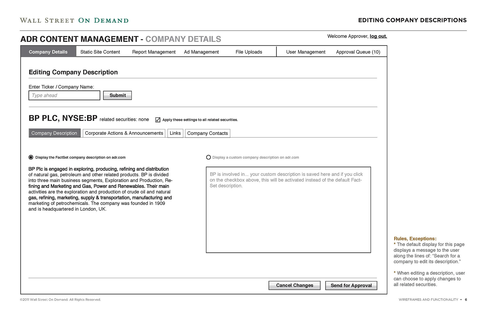Click the Rules, Exceptions heading
Screen dimensions: 487x315
point(415,239)
